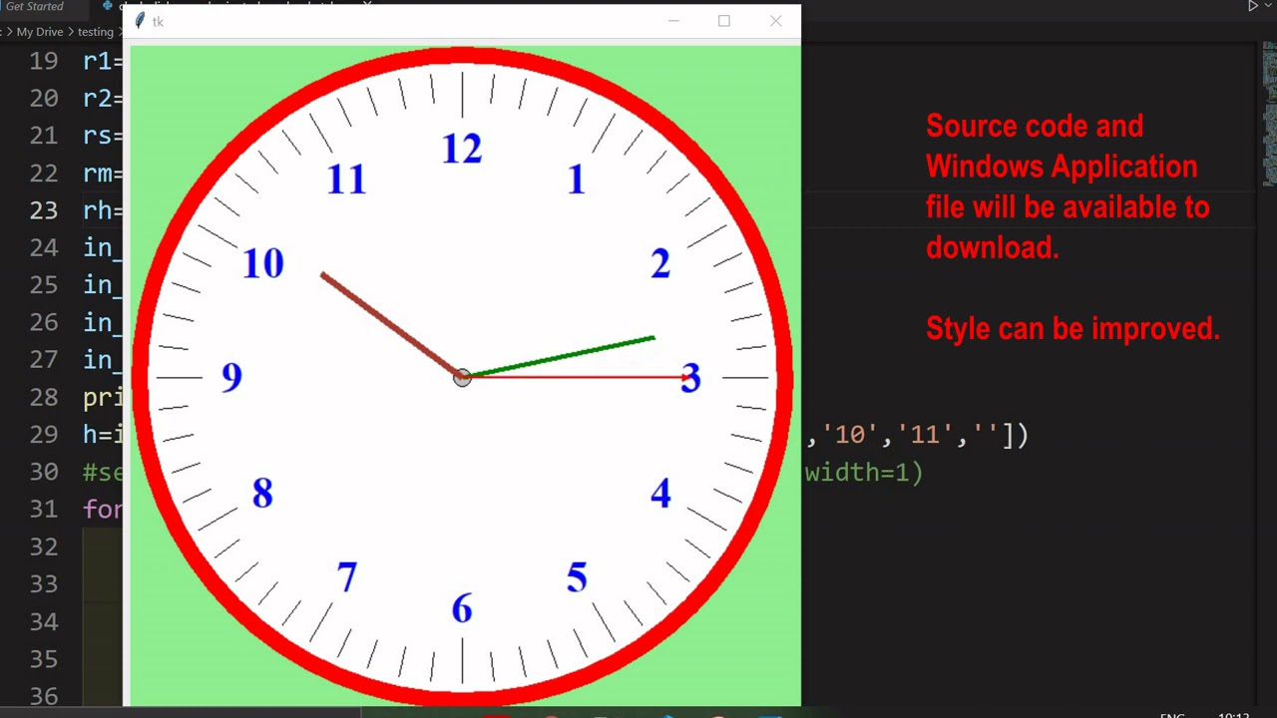Place cursor on the r2= code
Viewport: 1277px width, 718px height.
pos(103,99)
